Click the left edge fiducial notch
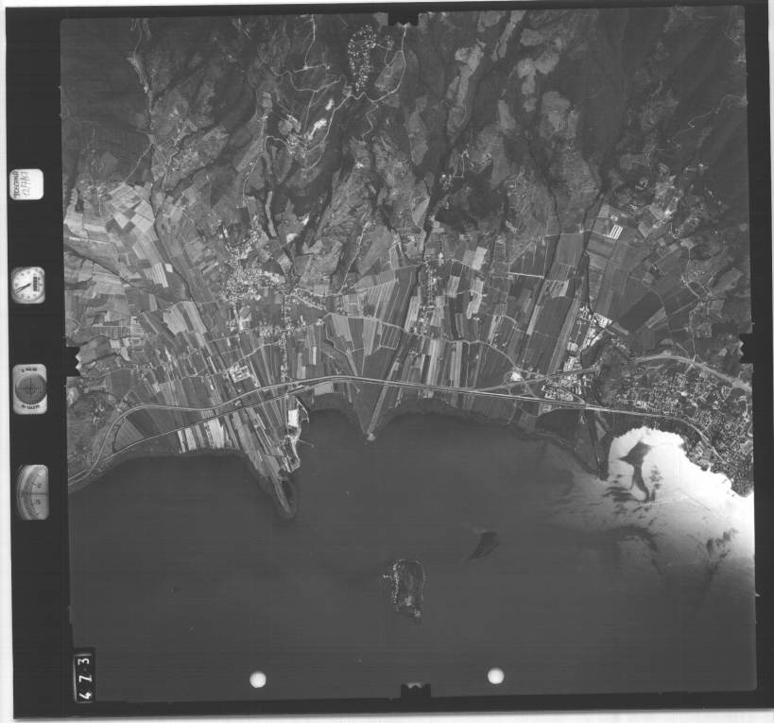The image size is (774, 723). pos(71,360)
